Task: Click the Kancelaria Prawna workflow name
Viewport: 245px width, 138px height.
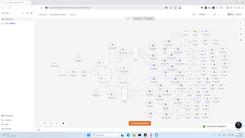Action: [58, 14]
